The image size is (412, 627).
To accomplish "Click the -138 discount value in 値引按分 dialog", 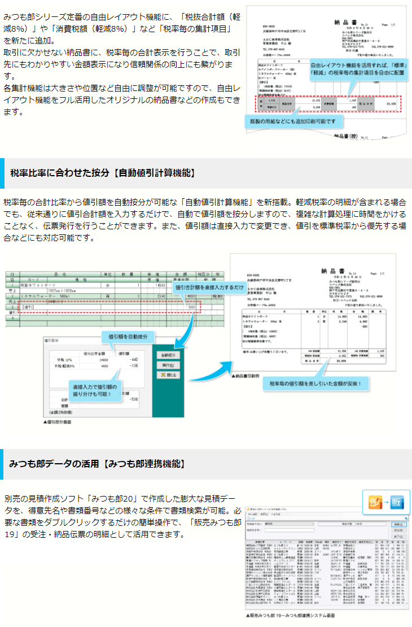I will (x=133, y=365).
